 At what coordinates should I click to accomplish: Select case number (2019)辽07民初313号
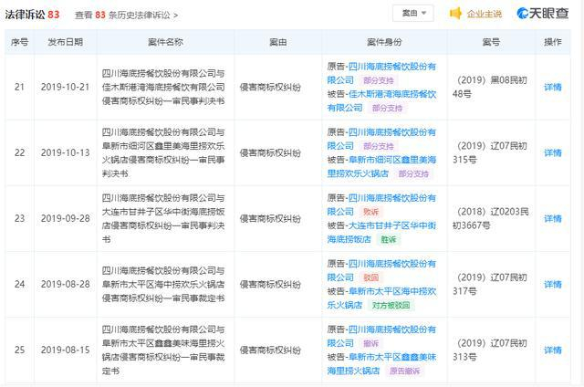tap(490, 350)
